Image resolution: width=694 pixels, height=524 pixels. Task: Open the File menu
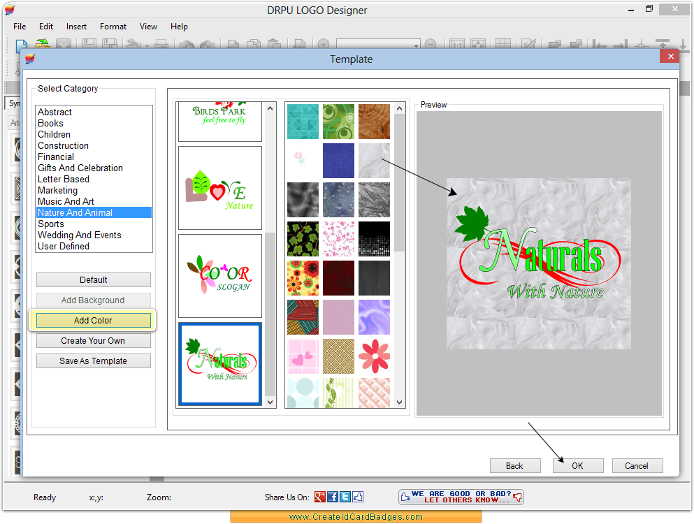pos(20,27)
